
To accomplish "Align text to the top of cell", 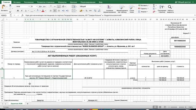I will tap(51, 6).
